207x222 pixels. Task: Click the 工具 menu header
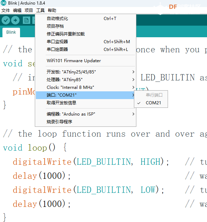[x=40, y=10]
